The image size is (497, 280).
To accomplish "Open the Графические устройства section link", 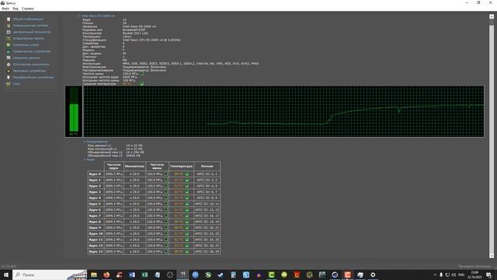I will pyautogui.click(x=32, y=51).
